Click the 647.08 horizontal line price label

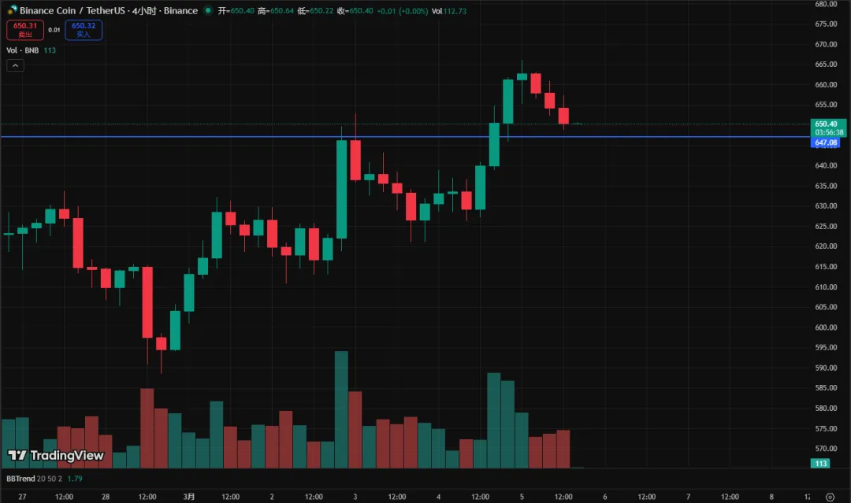coord(826,142)
